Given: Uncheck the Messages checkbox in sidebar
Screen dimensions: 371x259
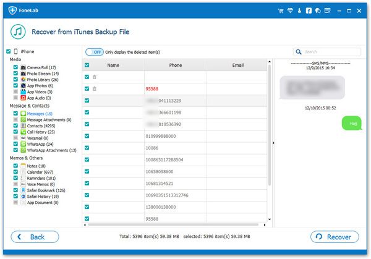Looking at the screenshot, I should [x=15, y=114].
